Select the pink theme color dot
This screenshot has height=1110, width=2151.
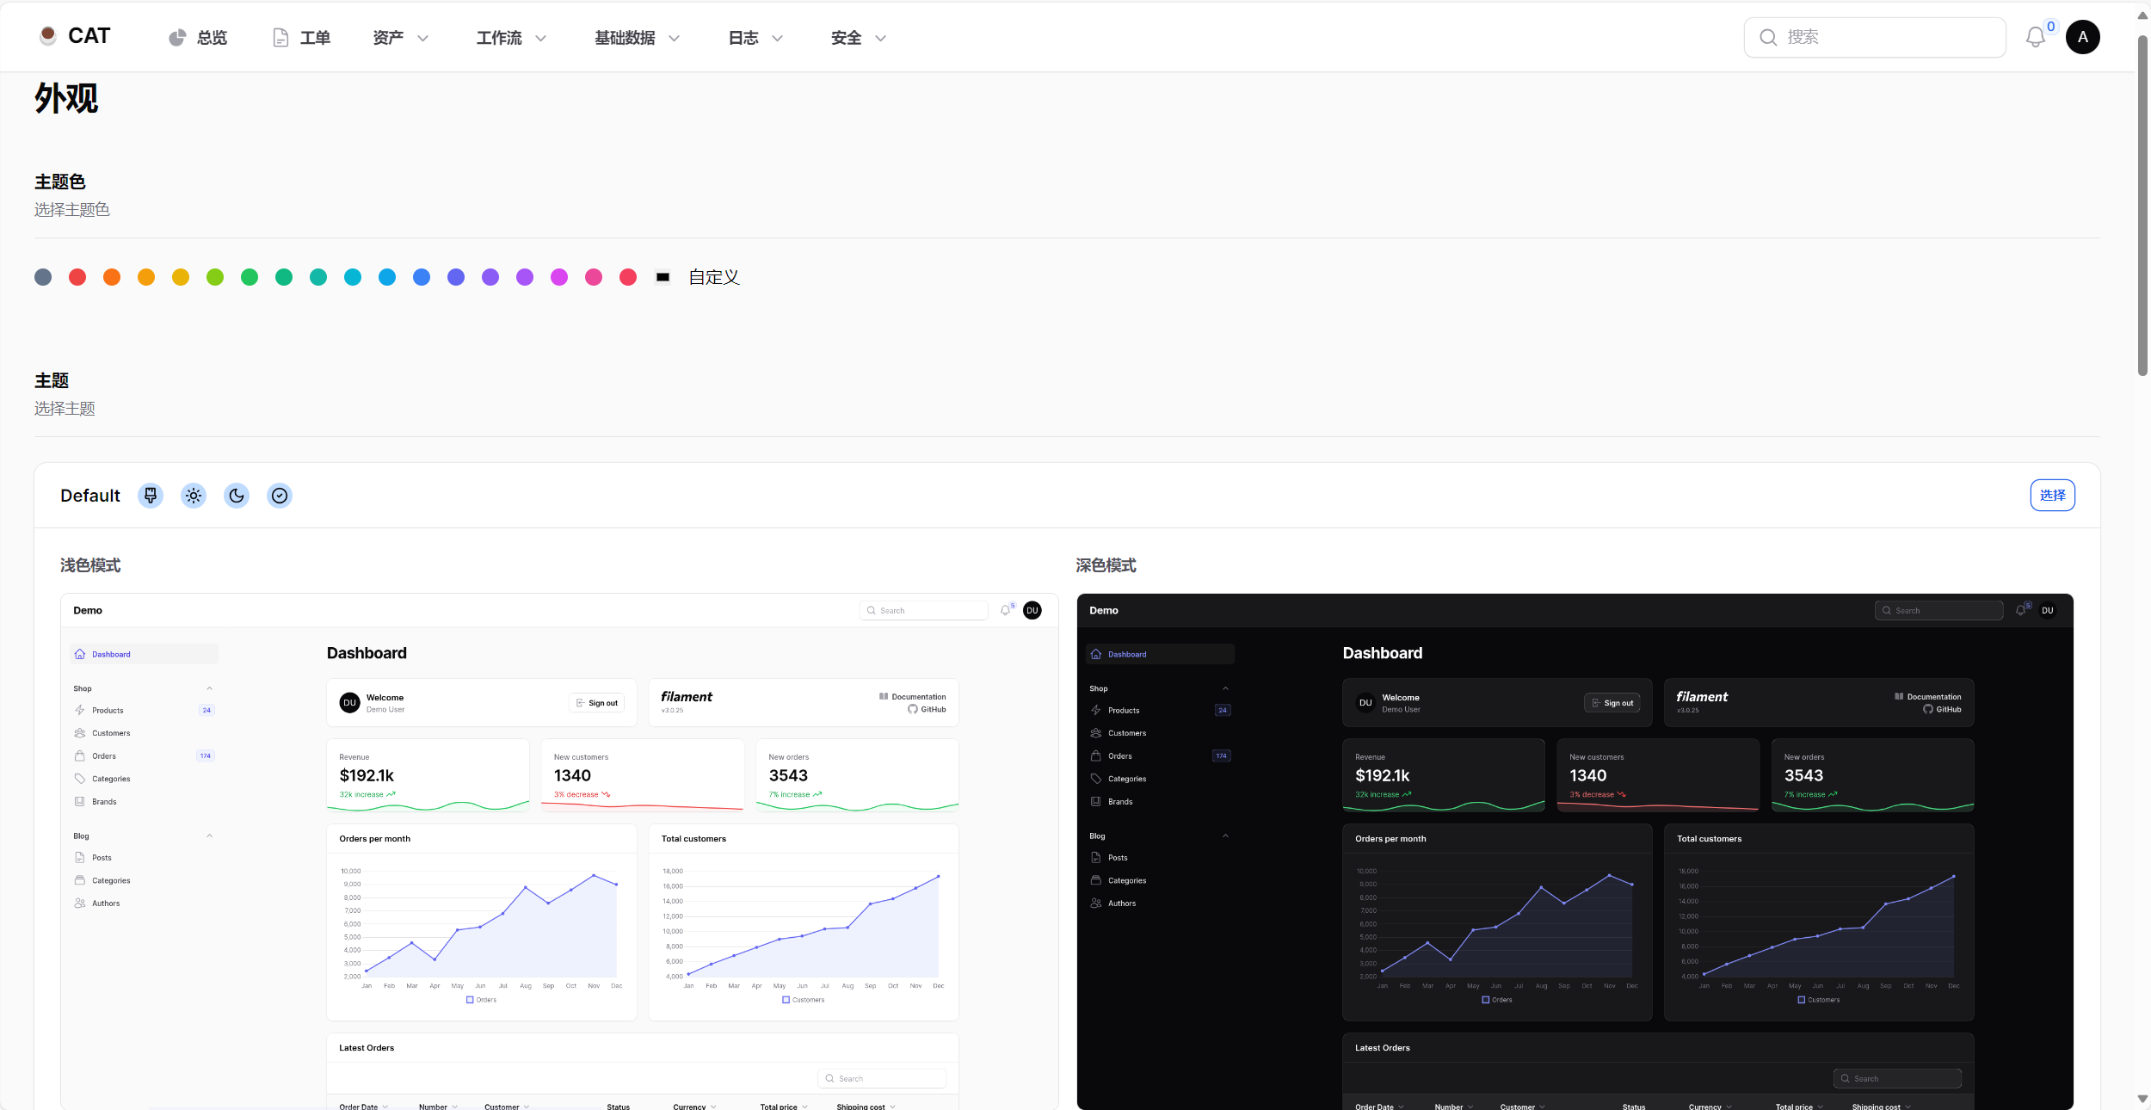tap(594, 277)
